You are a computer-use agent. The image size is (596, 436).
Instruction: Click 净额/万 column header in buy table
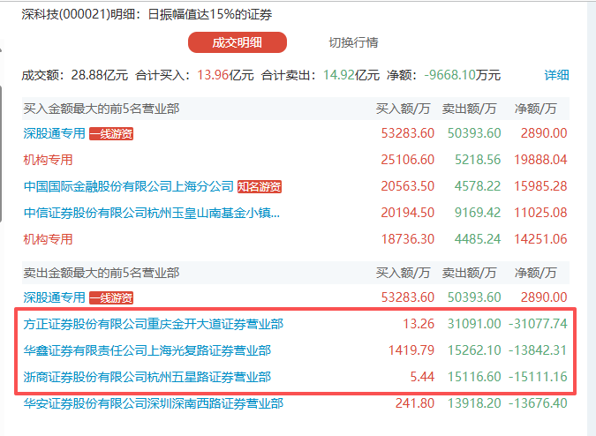pos(536,109)
